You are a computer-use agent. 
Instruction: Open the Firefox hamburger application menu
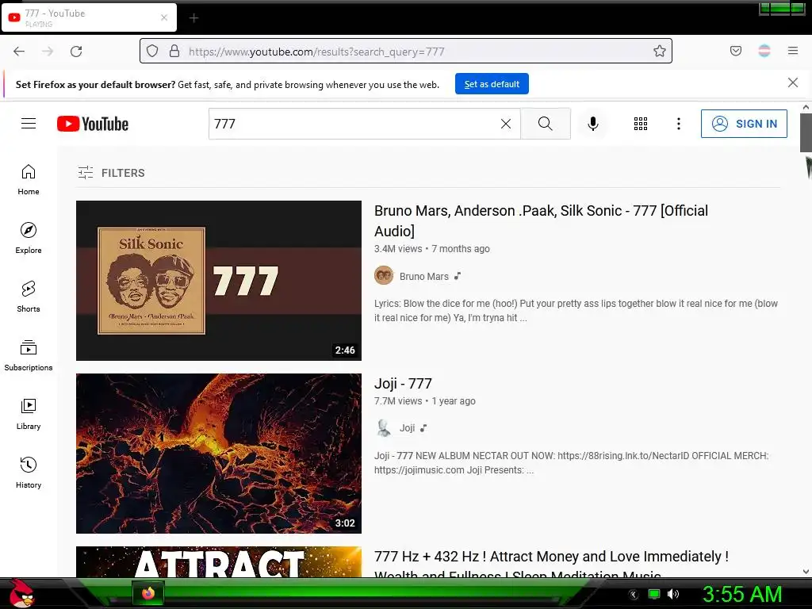[793, 51]
